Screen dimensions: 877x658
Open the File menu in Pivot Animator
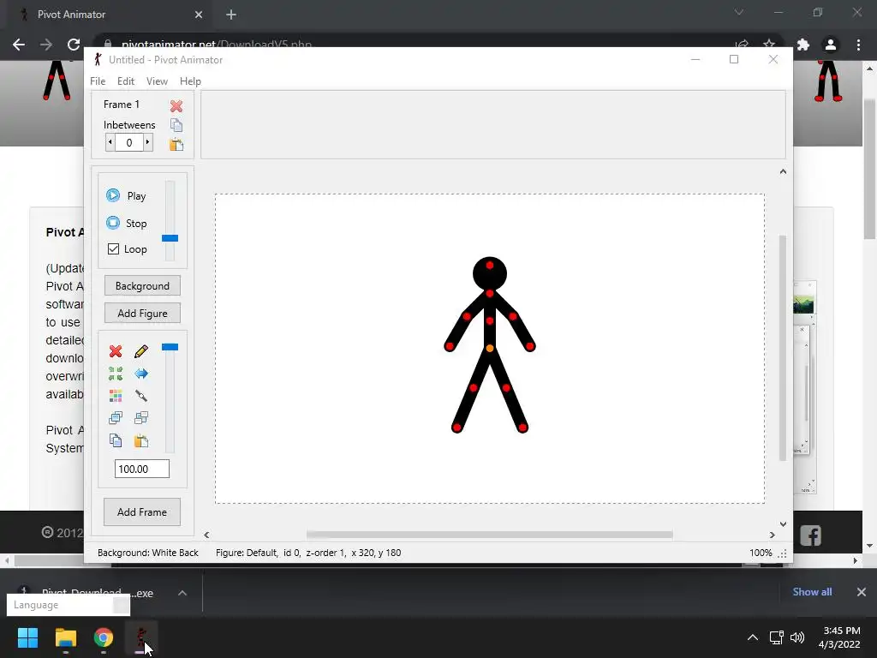pos(98,81)
